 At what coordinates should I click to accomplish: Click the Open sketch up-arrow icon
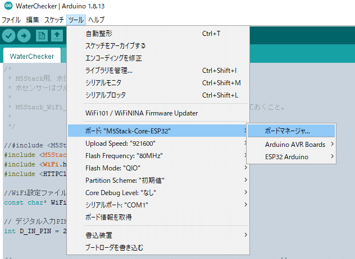(57, 36)
